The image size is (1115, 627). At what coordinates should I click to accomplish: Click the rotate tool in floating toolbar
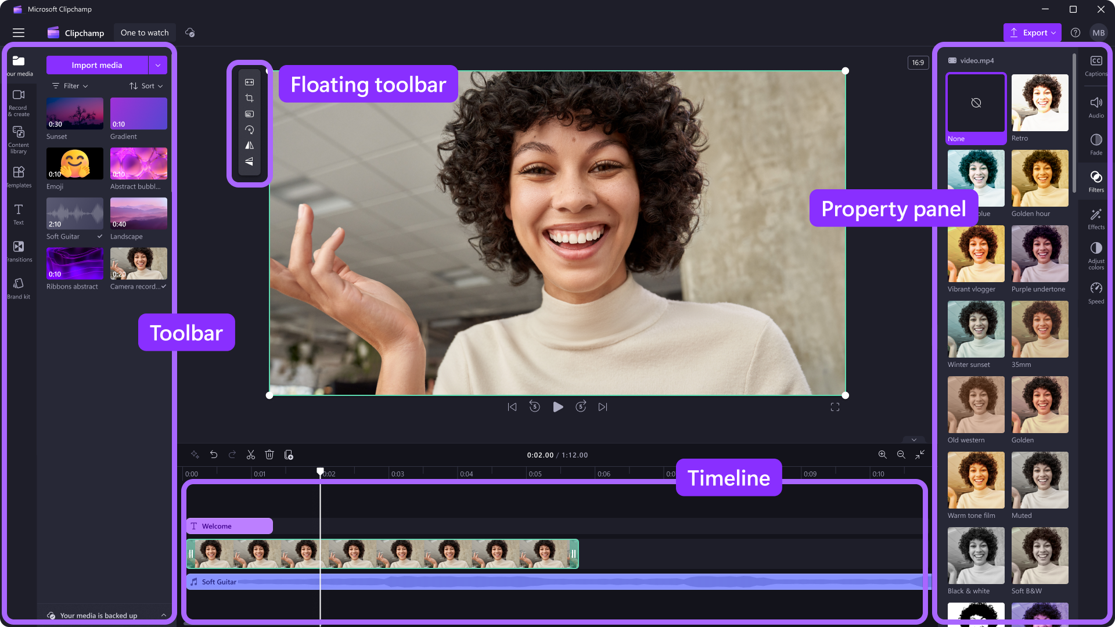click(x=249, y=129)
